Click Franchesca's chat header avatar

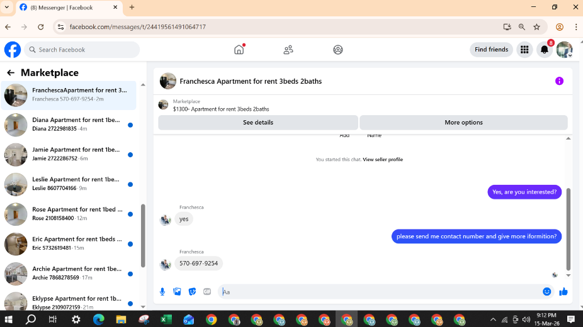[167, 81]
